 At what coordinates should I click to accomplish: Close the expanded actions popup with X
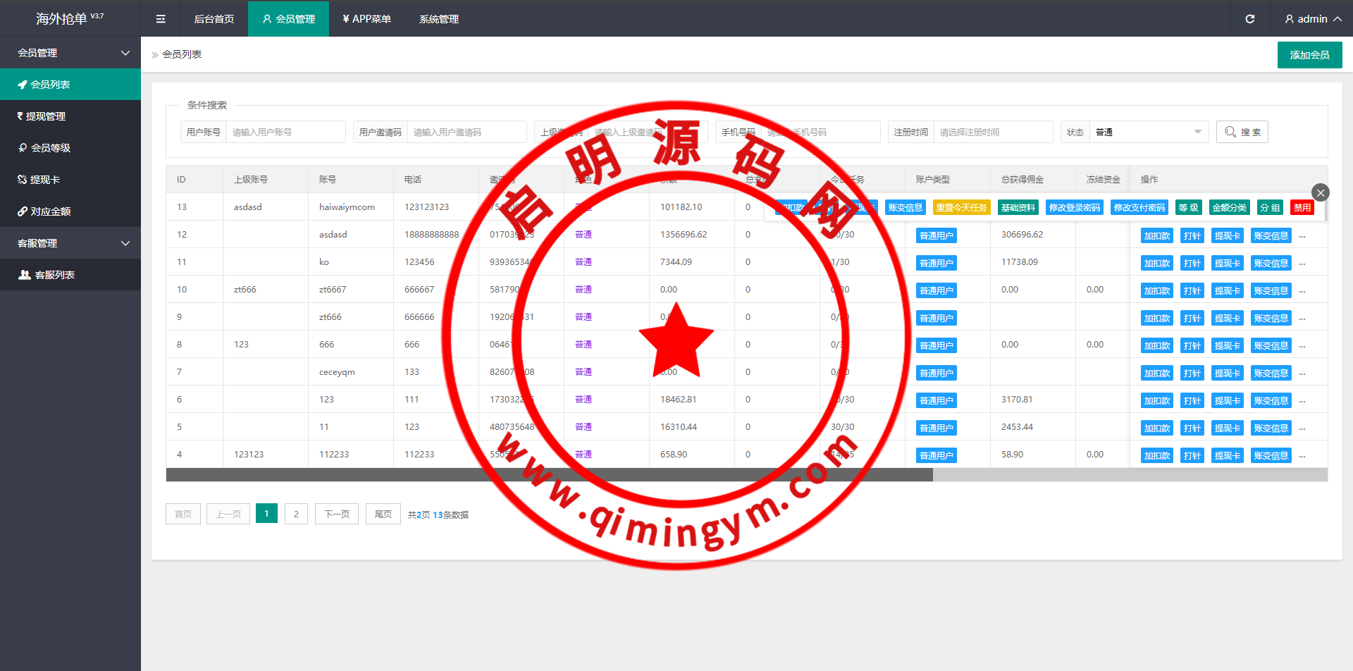(x=1320, y=192)
